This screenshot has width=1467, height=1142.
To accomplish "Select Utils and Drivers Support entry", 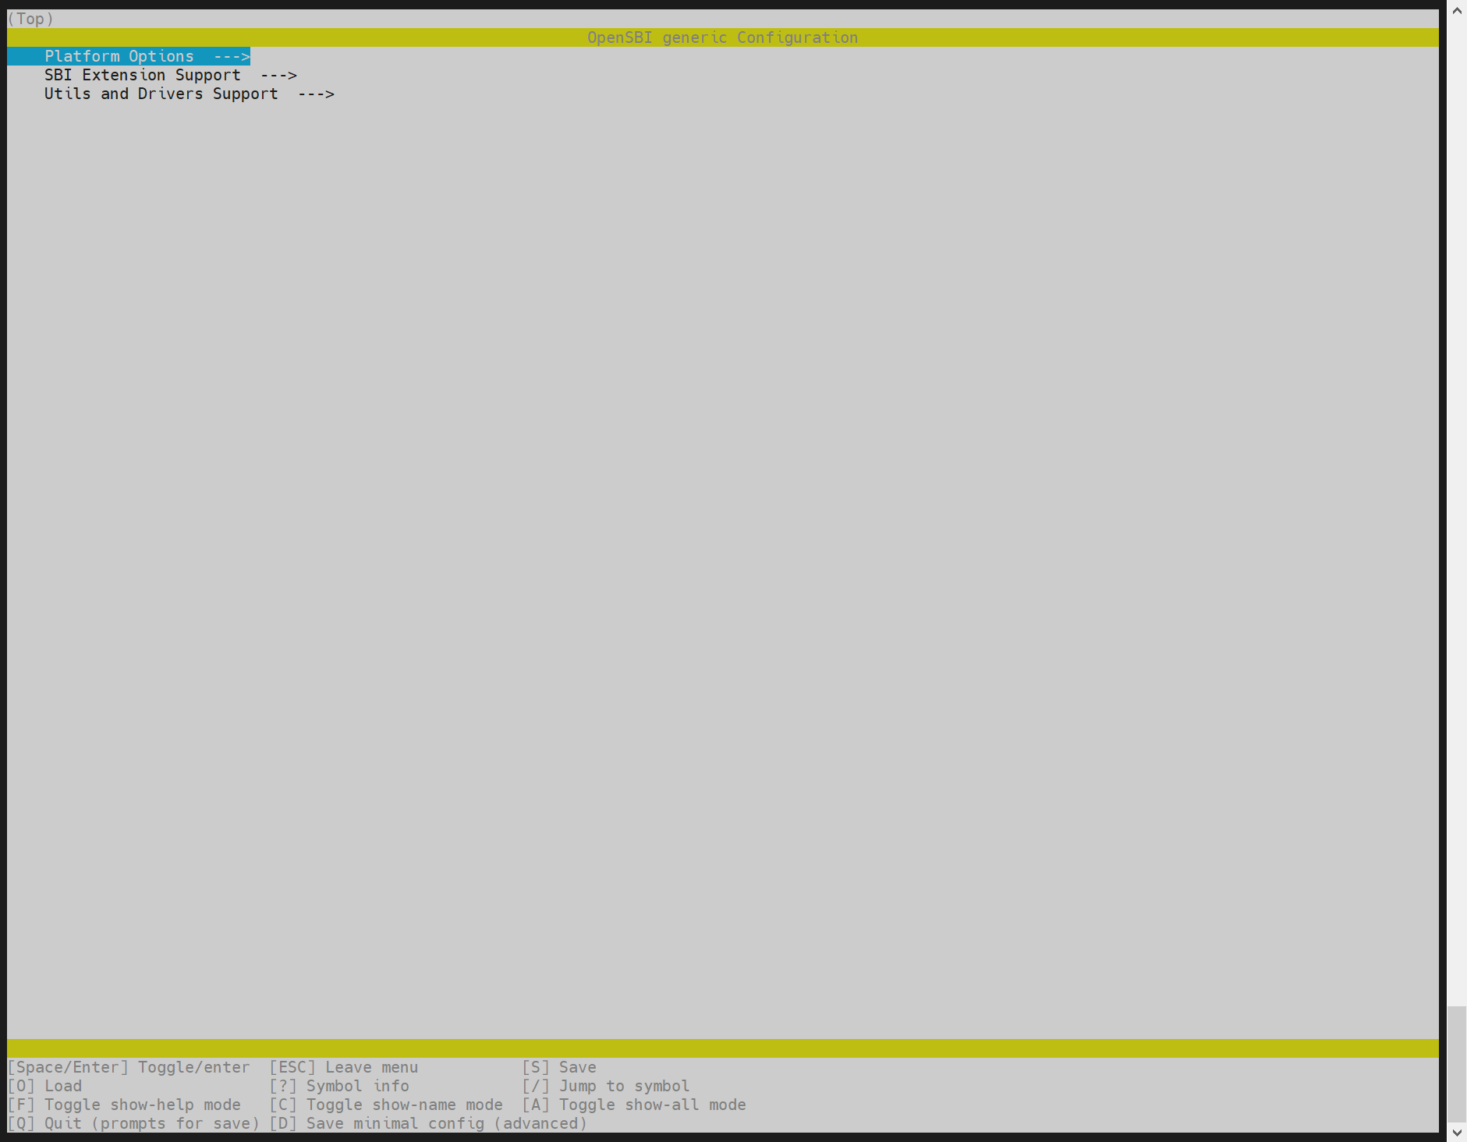I will pos(161,94).
